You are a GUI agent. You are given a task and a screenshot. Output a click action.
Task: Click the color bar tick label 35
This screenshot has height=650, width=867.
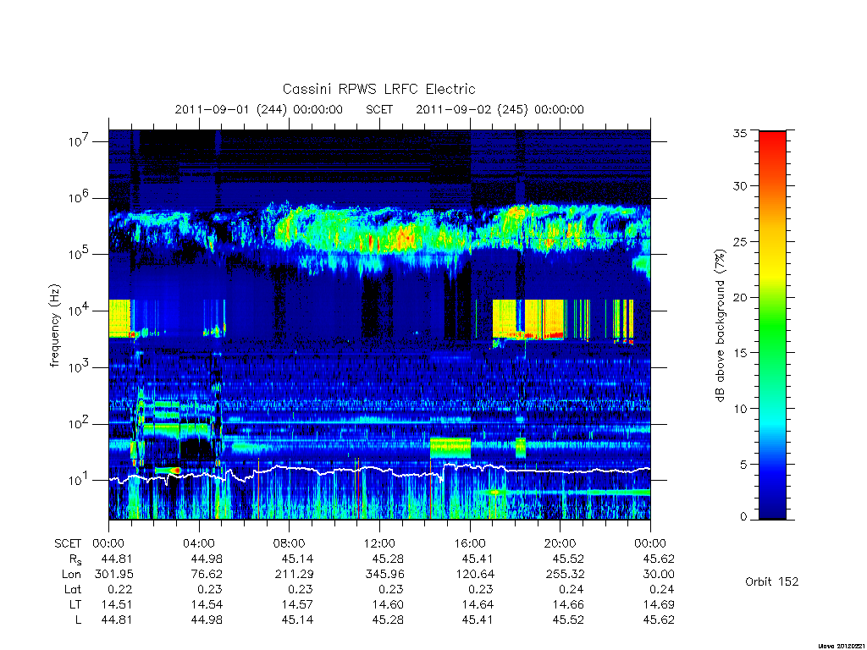point(740,133)
